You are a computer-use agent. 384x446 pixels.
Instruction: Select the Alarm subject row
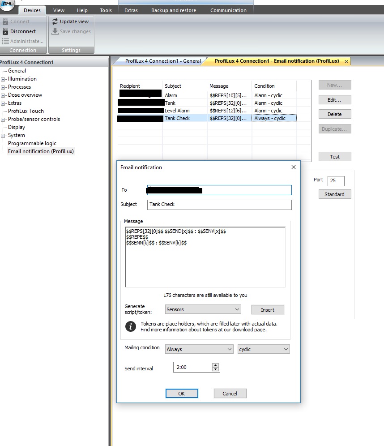point(171,95)
